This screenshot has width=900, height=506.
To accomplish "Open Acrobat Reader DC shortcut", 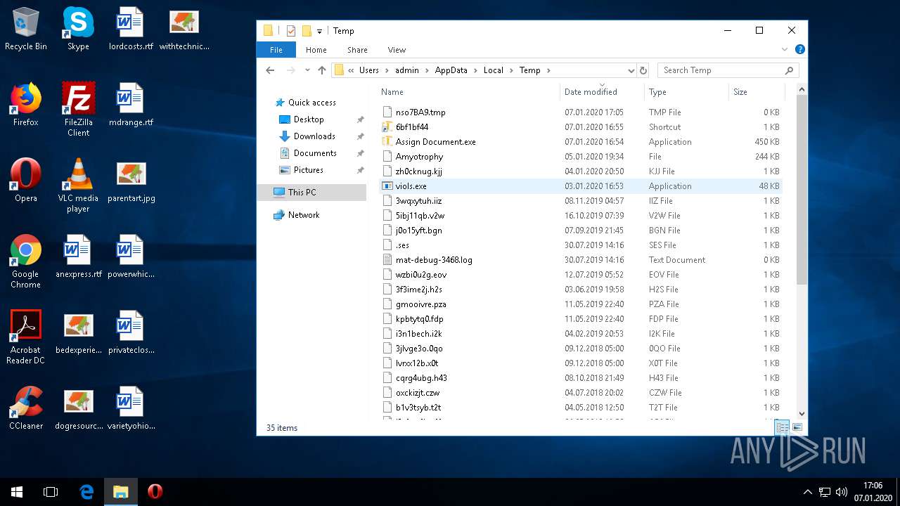I will 26,338.
